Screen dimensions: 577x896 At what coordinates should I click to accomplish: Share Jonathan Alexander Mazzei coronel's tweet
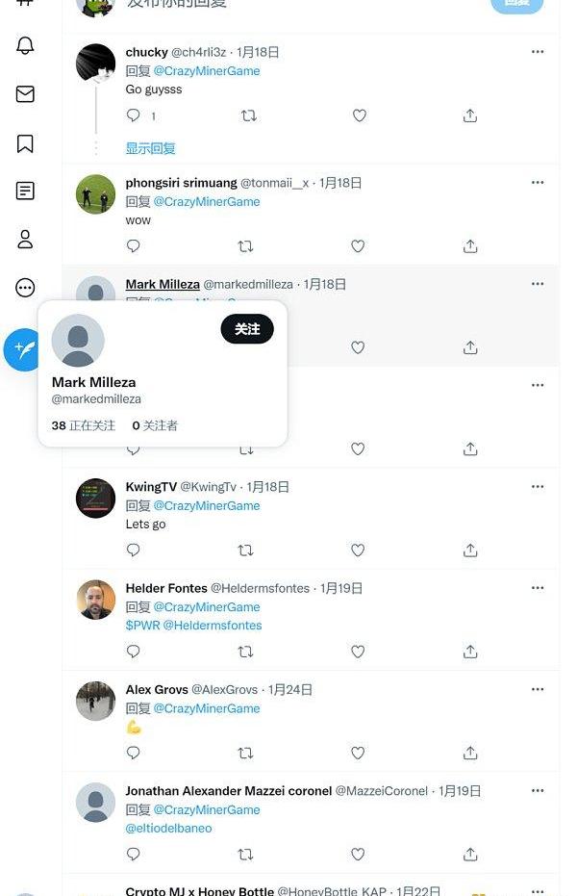470,854
